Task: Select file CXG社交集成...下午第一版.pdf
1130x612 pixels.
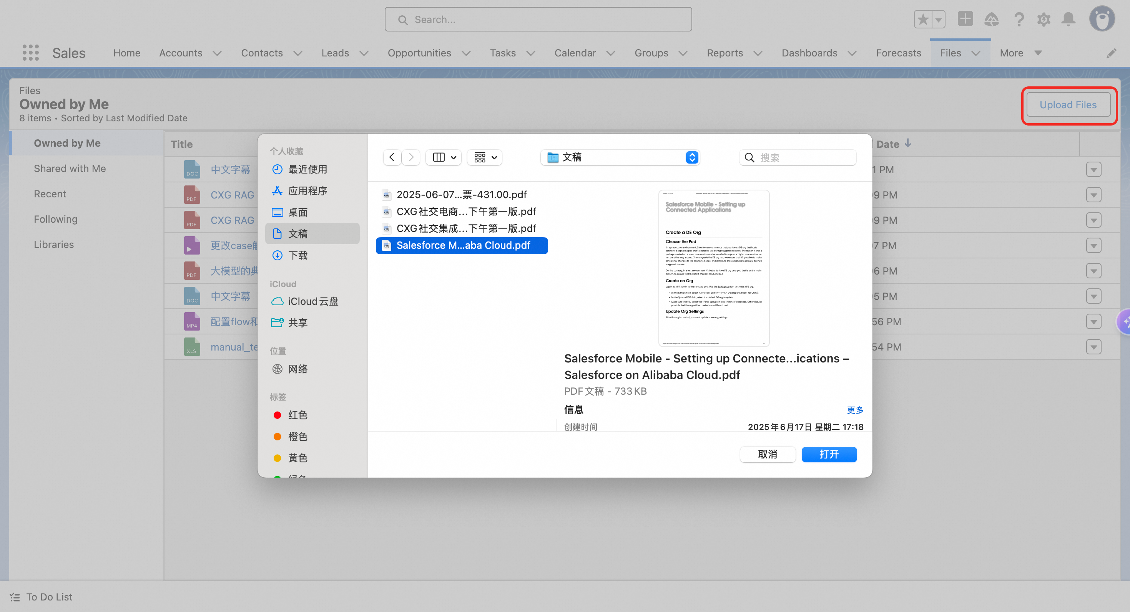Action: tap(462, 228)
